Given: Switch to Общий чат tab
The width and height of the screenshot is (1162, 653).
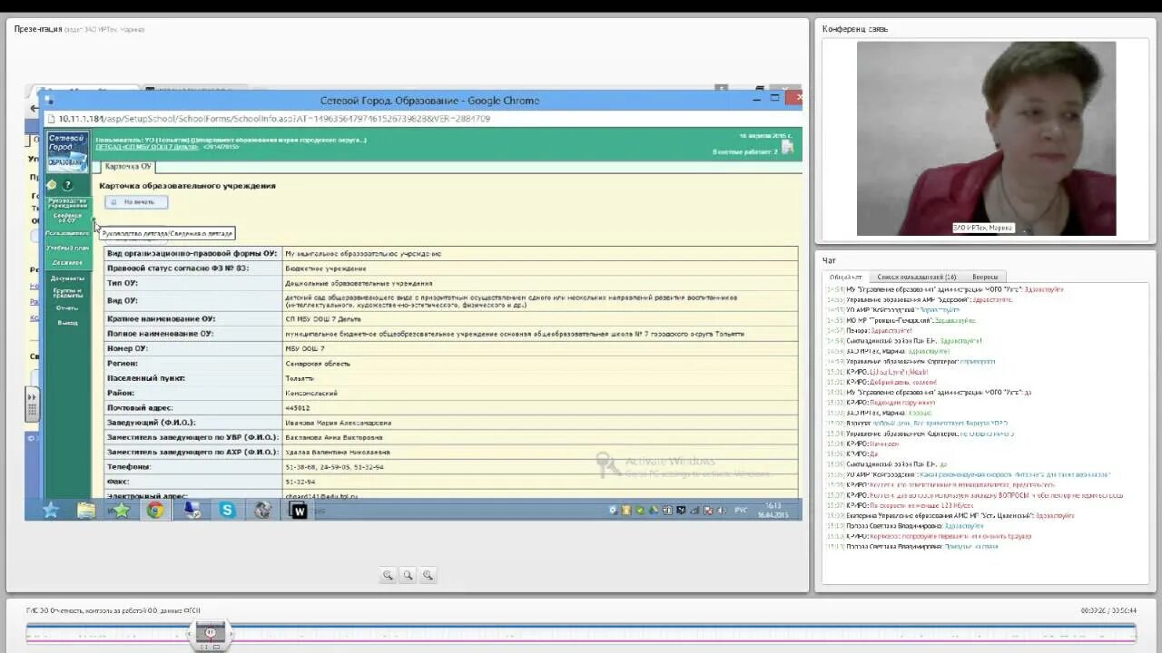Looking at the screenshot, I should [846, 277].
